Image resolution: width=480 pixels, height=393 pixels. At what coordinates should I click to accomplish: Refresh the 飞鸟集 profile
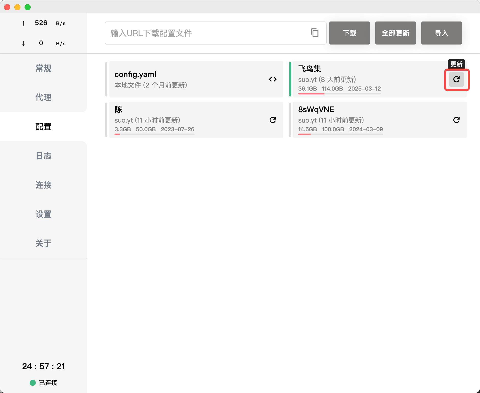(x=456, y=79)
